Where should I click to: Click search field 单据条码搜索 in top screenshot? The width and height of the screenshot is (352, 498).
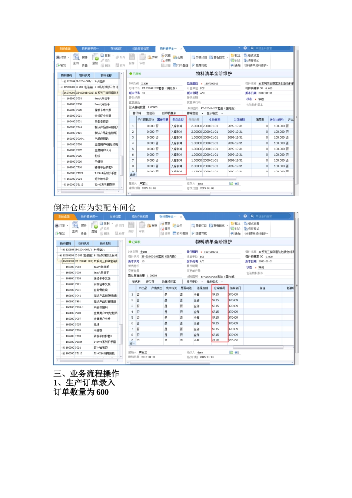click(270, 48)
